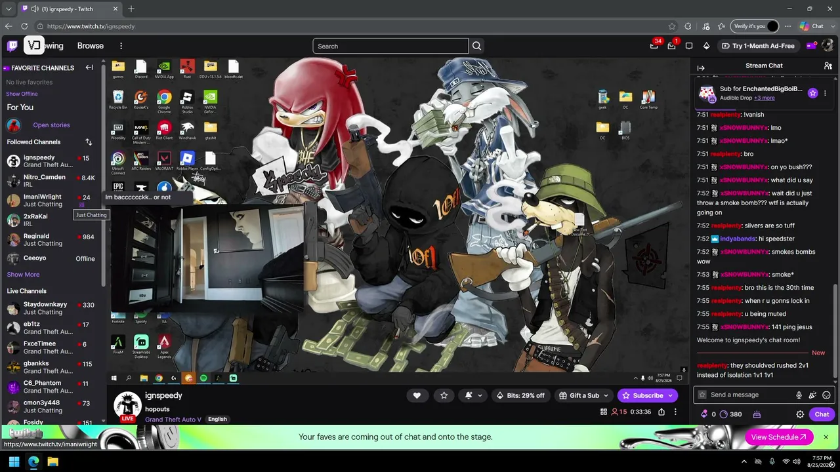This screenshot has height=472, width=840.
Task: Open the Twitch inbox with 1 unread
Action: [671, 45]
